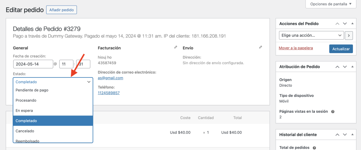Move the Acciones del Pedido panel up
Image resolution: width=361 pixels, height=150 pixels.
point(337,24)
